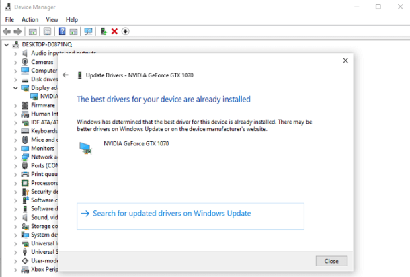Close the Update Drivers dialog with X
The width and height of the screenshot is (410, 277).
345,61
